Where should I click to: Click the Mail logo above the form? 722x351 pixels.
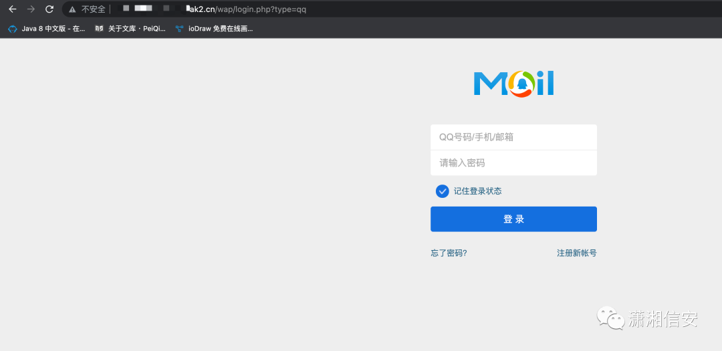point(513,84)
